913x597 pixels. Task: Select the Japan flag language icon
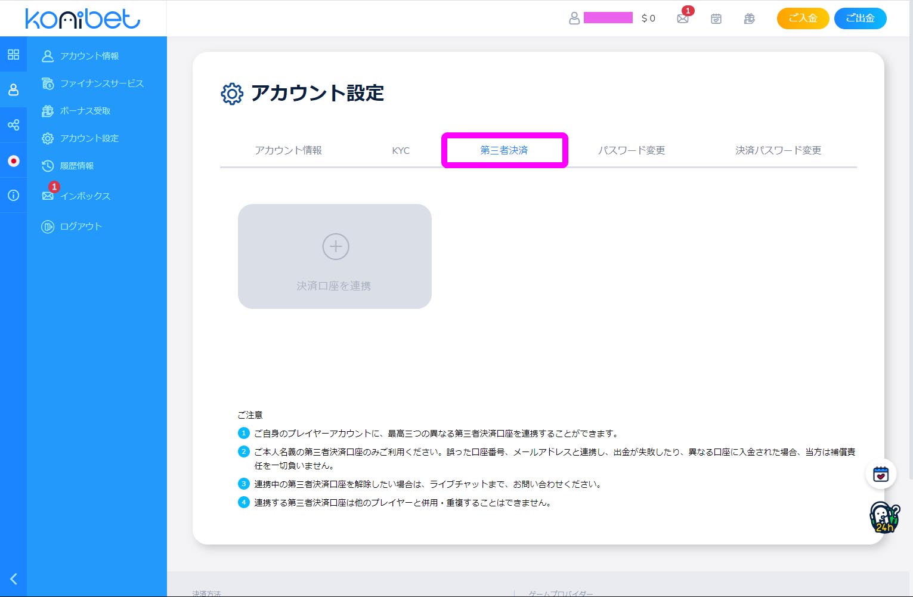[x=13, y=160]
